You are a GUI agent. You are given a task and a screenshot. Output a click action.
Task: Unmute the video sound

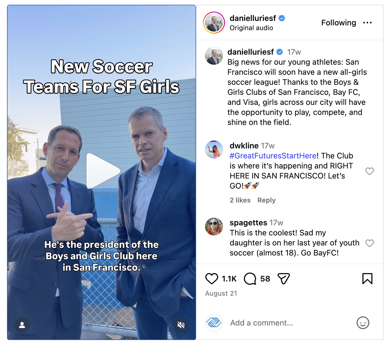[x=181, y=325]
